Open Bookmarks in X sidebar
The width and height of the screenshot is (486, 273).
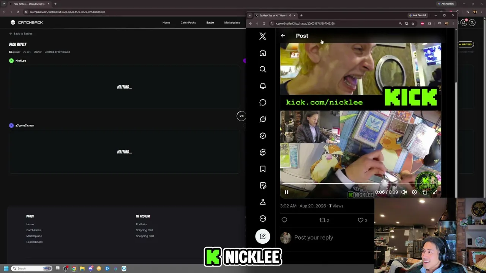click(263, 169)
